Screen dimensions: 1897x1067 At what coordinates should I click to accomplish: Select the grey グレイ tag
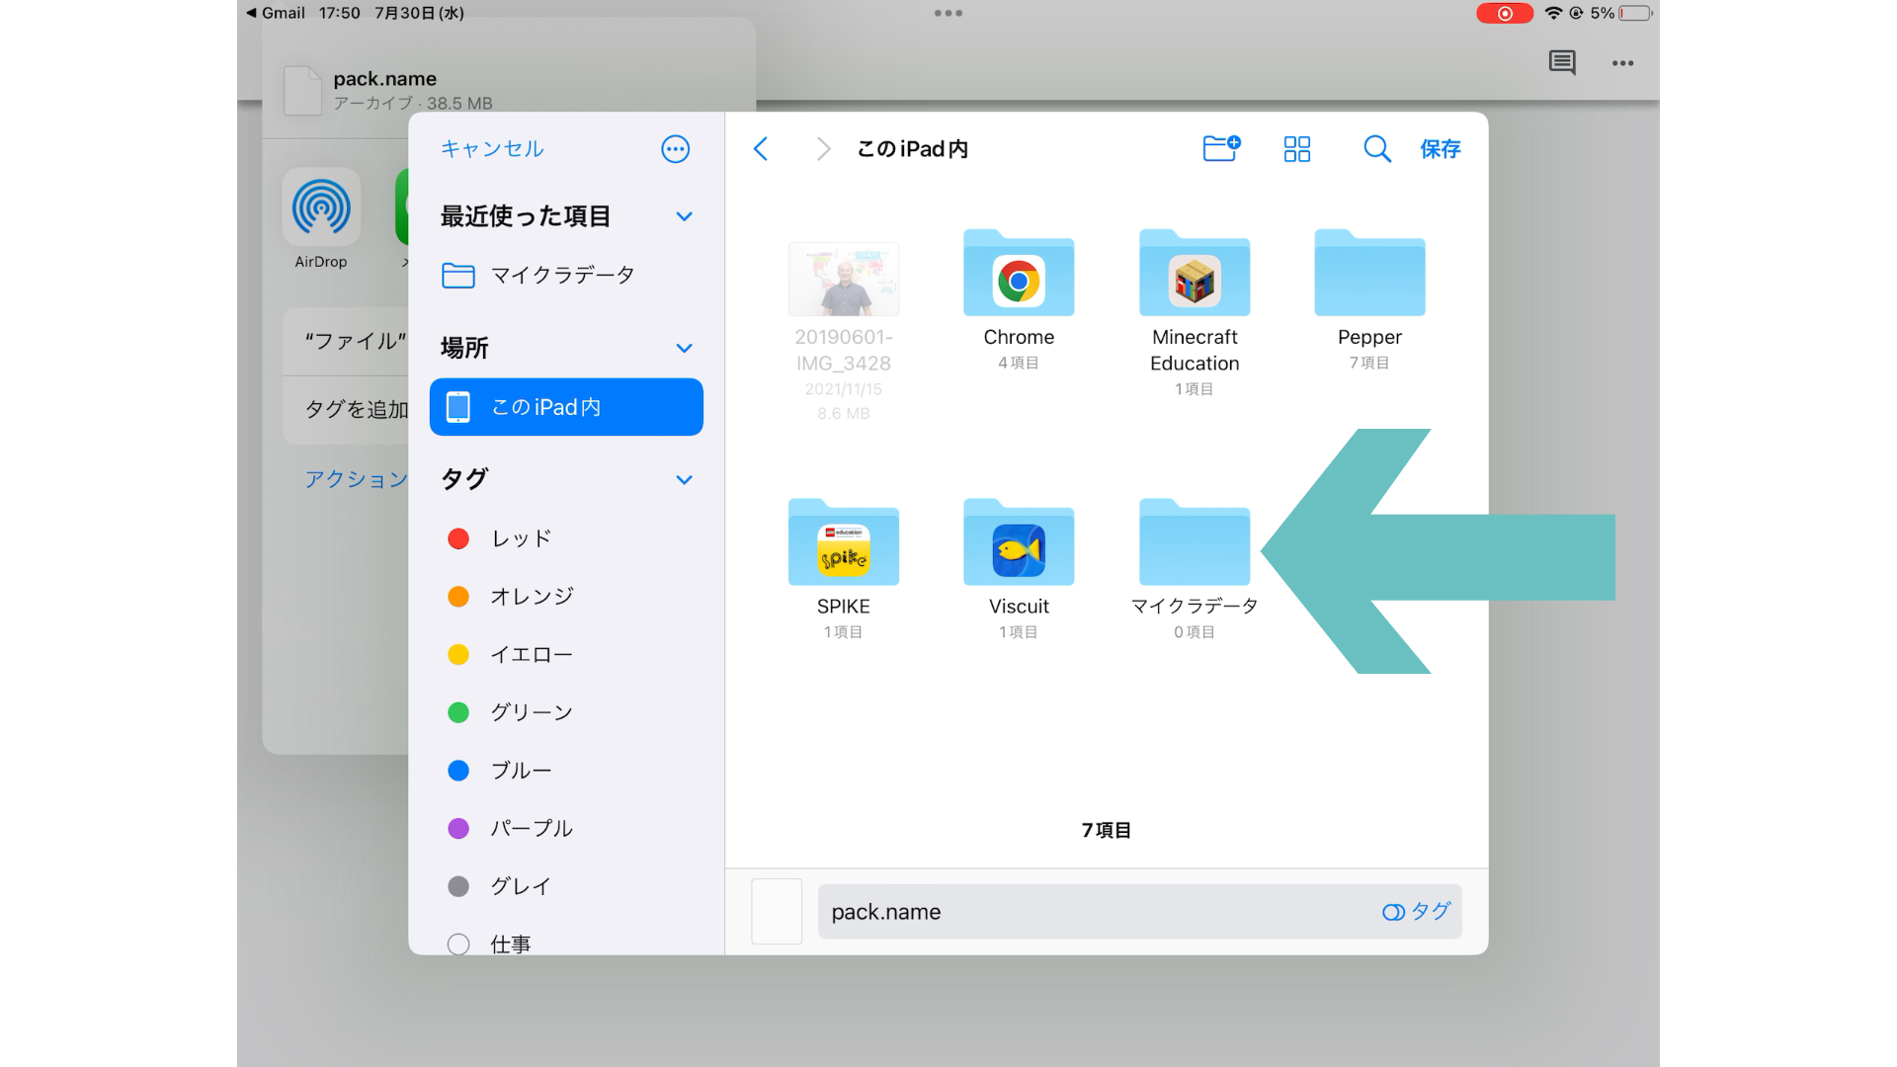458,886
